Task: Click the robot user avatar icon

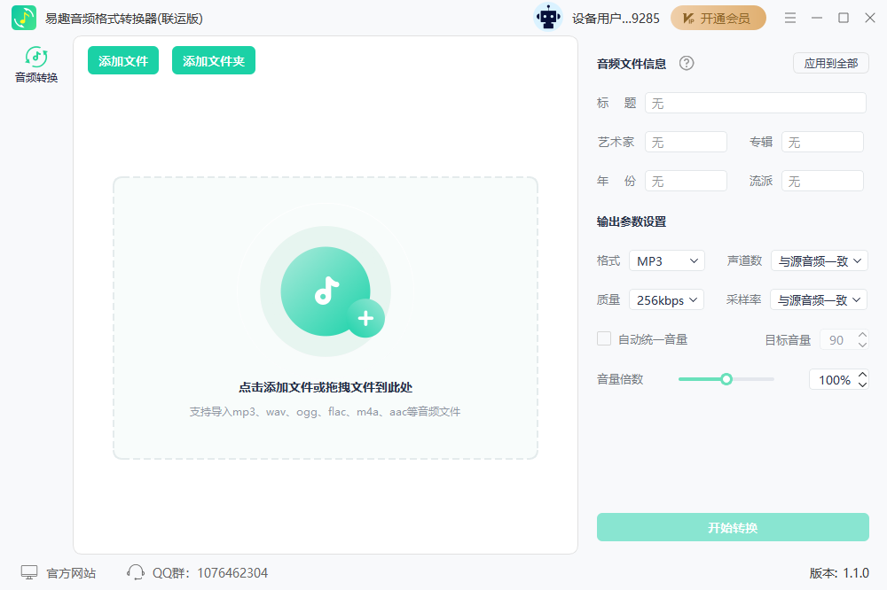Action: coord(548,18)
